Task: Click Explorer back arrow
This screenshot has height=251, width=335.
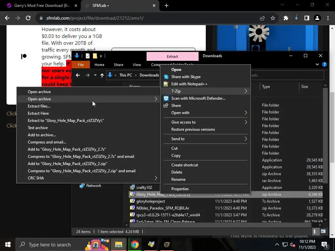Action: point(78,75)
